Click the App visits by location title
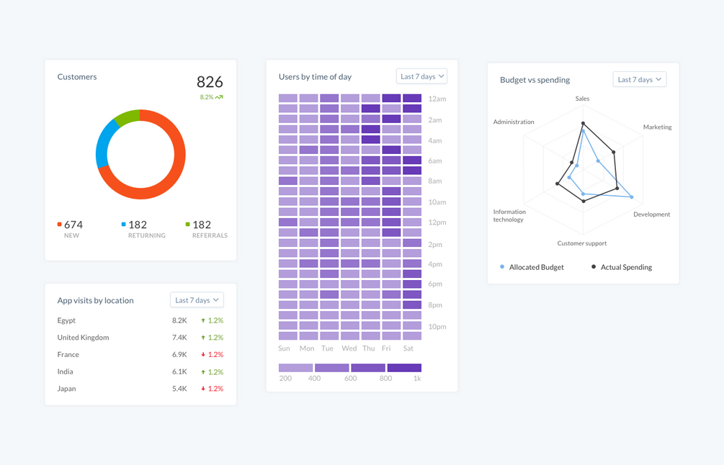This screenshot has height=465, width=724. (x=96, y=301)
